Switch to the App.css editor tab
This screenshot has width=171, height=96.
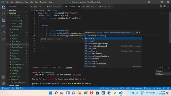pos(36,6)
